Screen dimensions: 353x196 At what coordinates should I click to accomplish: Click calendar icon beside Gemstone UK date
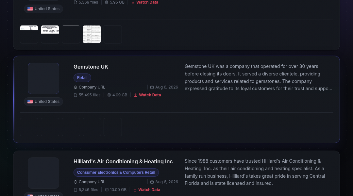click(x=152, y=87)
